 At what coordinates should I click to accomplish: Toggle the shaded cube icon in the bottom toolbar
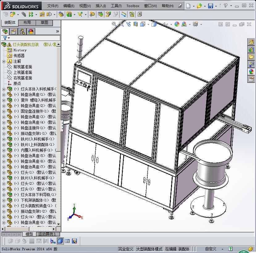click(60, 241)
